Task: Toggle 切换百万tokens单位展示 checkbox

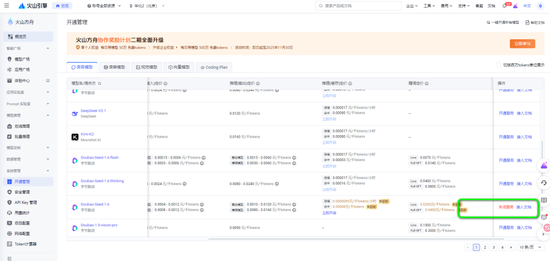Action: [x=499, y=65]
